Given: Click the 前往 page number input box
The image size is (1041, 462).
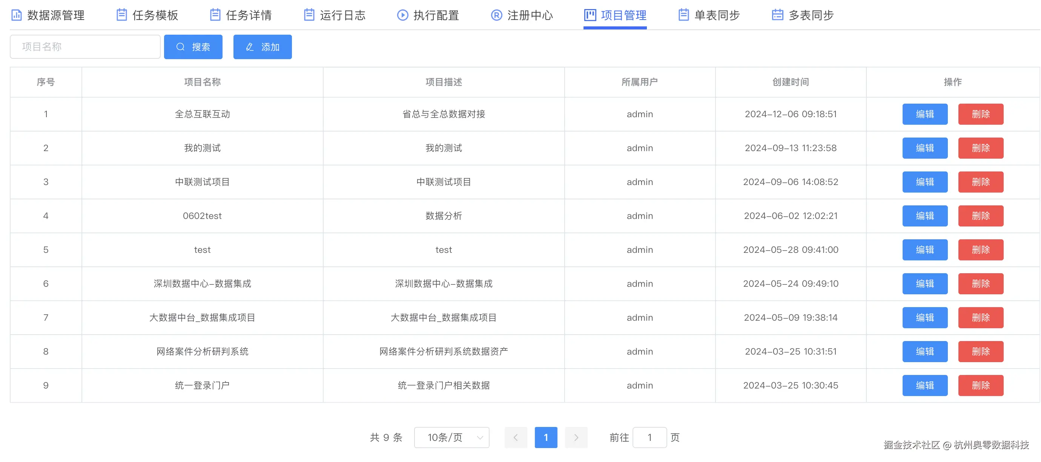Looking at the screenshot, I should (649, 438).
